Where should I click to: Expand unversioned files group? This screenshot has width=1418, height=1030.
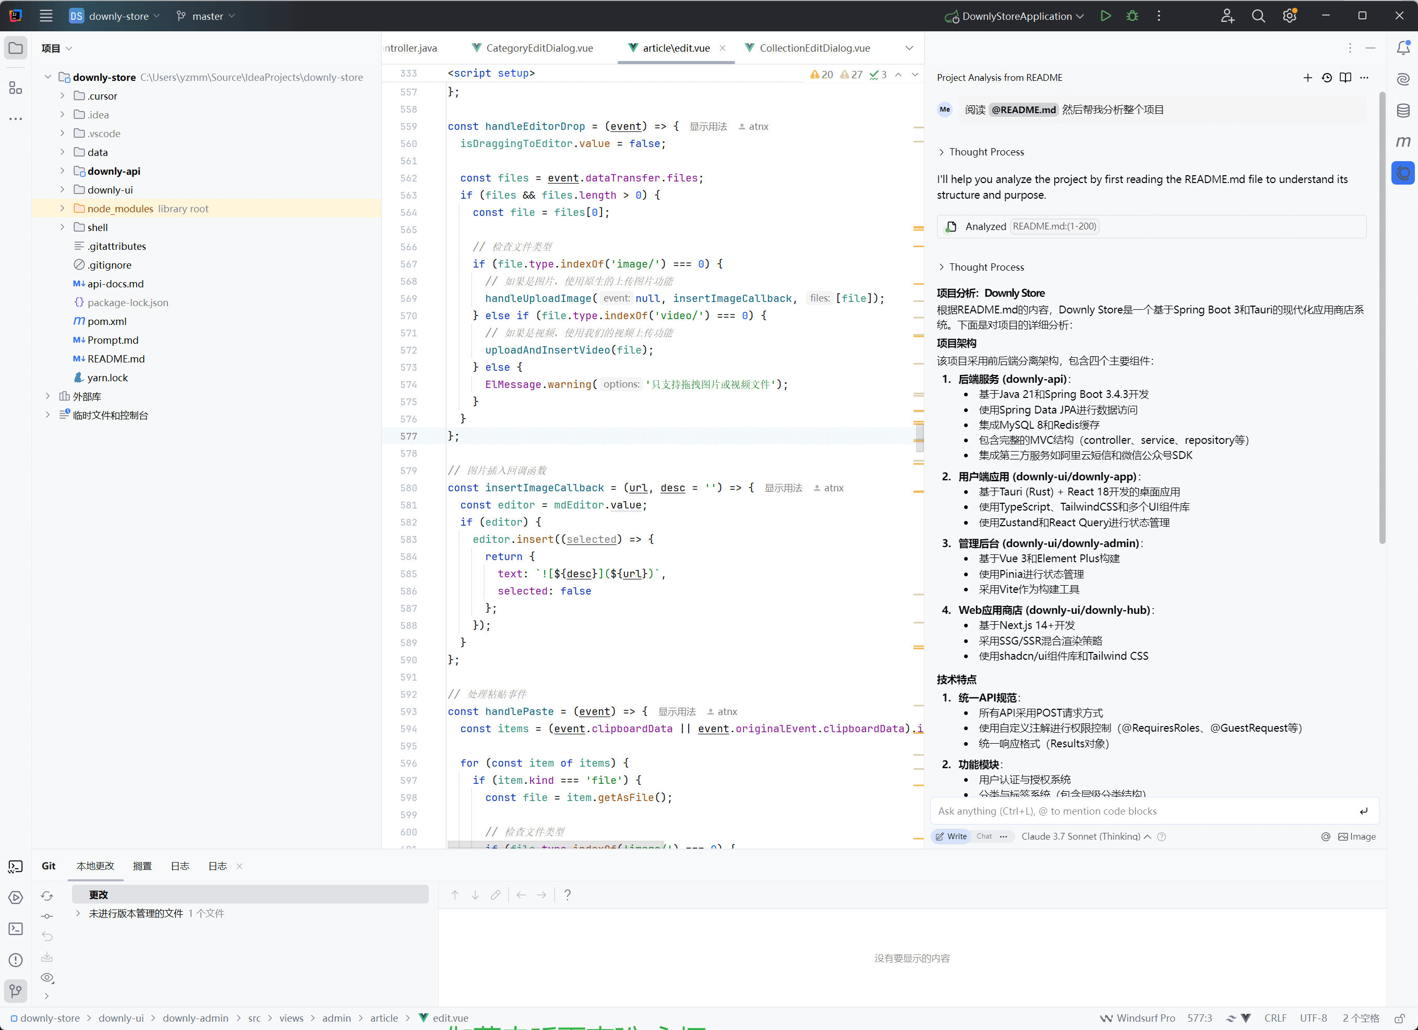[x=78, y=913]
